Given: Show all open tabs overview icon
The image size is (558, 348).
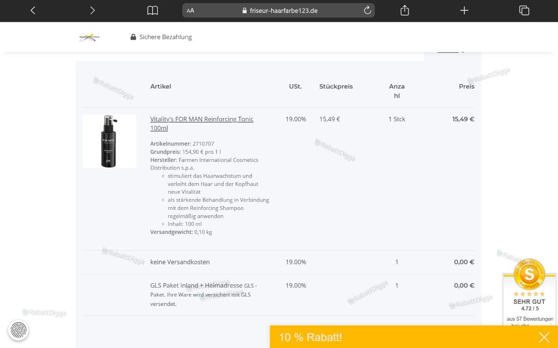Looking at the screenshot, I should click(x=524, y=10).
